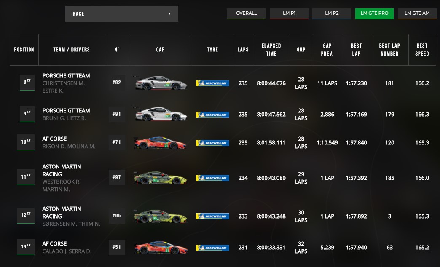440x267 pixels.
Task: Click the Michelin tyre logo for car #97
Action: 212,178
